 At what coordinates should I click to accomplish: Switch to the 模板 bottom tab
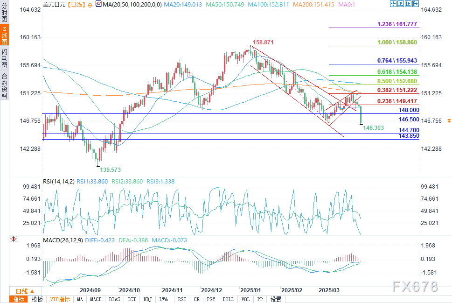pos(37,299)
